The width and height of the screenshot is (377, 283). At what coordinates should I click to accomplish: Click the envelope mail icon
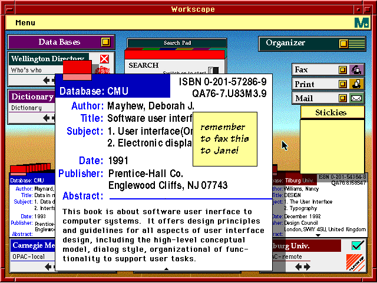(x=356, y=98)
